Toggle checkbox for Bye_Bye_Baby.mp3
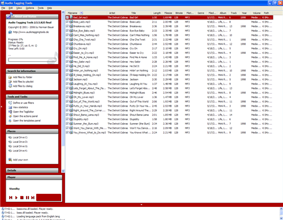Screen dimensions: 283x220 pos(67,31)
